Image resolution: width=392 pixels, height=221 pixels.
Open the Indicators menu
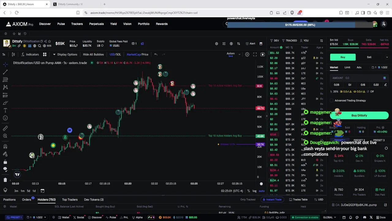30,54
